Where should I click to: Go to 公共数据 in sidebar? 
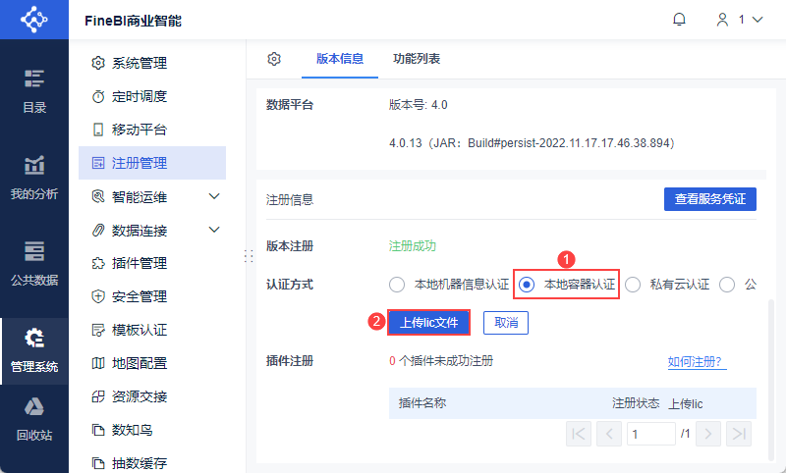[34, 264]
